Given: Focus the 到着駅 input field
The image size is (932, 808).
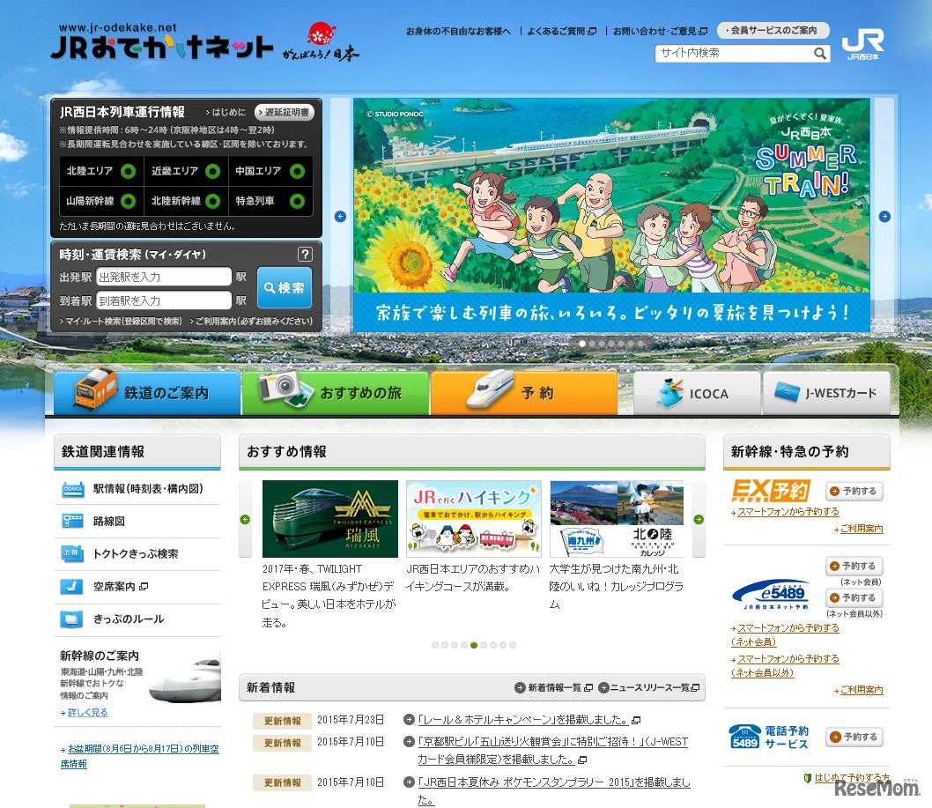Looking at the screenshot, I should [x=164, y=300].
